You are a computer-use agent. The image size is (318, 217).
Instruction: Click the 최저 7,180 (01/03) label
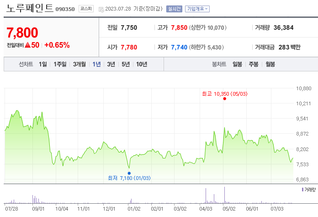tap(129, 178)
